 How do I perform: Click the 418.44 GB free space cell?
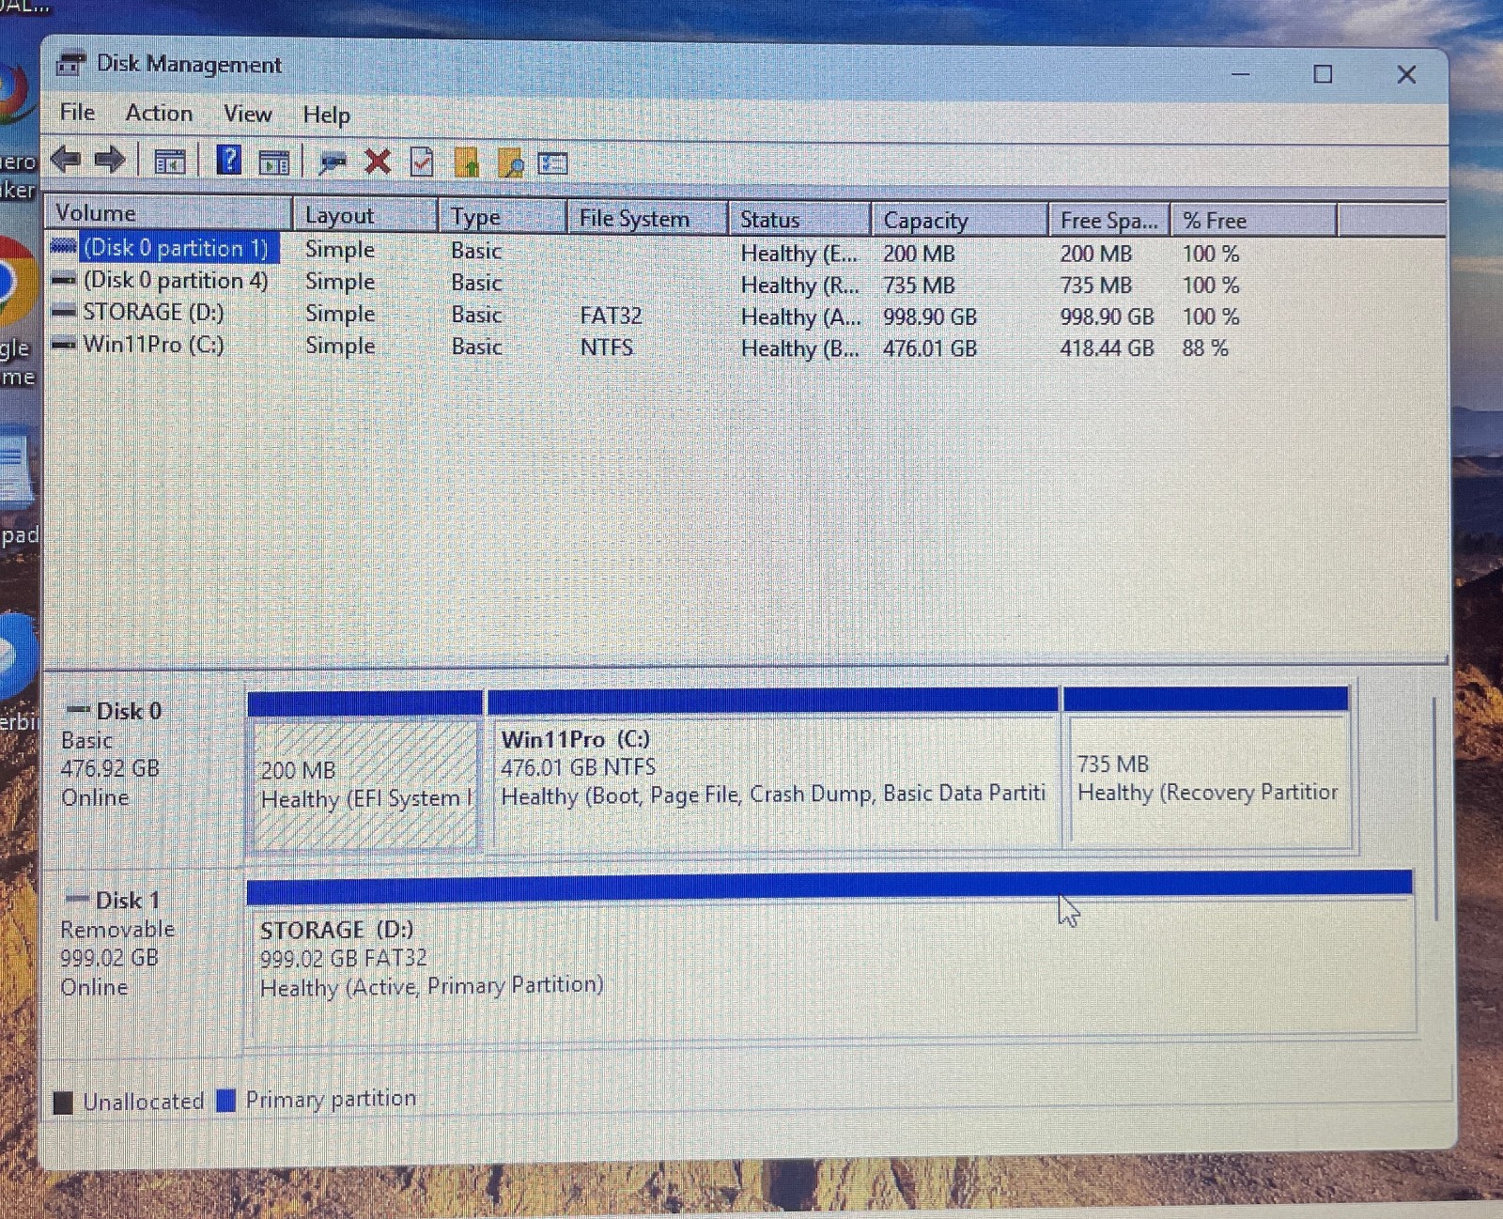[1107, 348]
